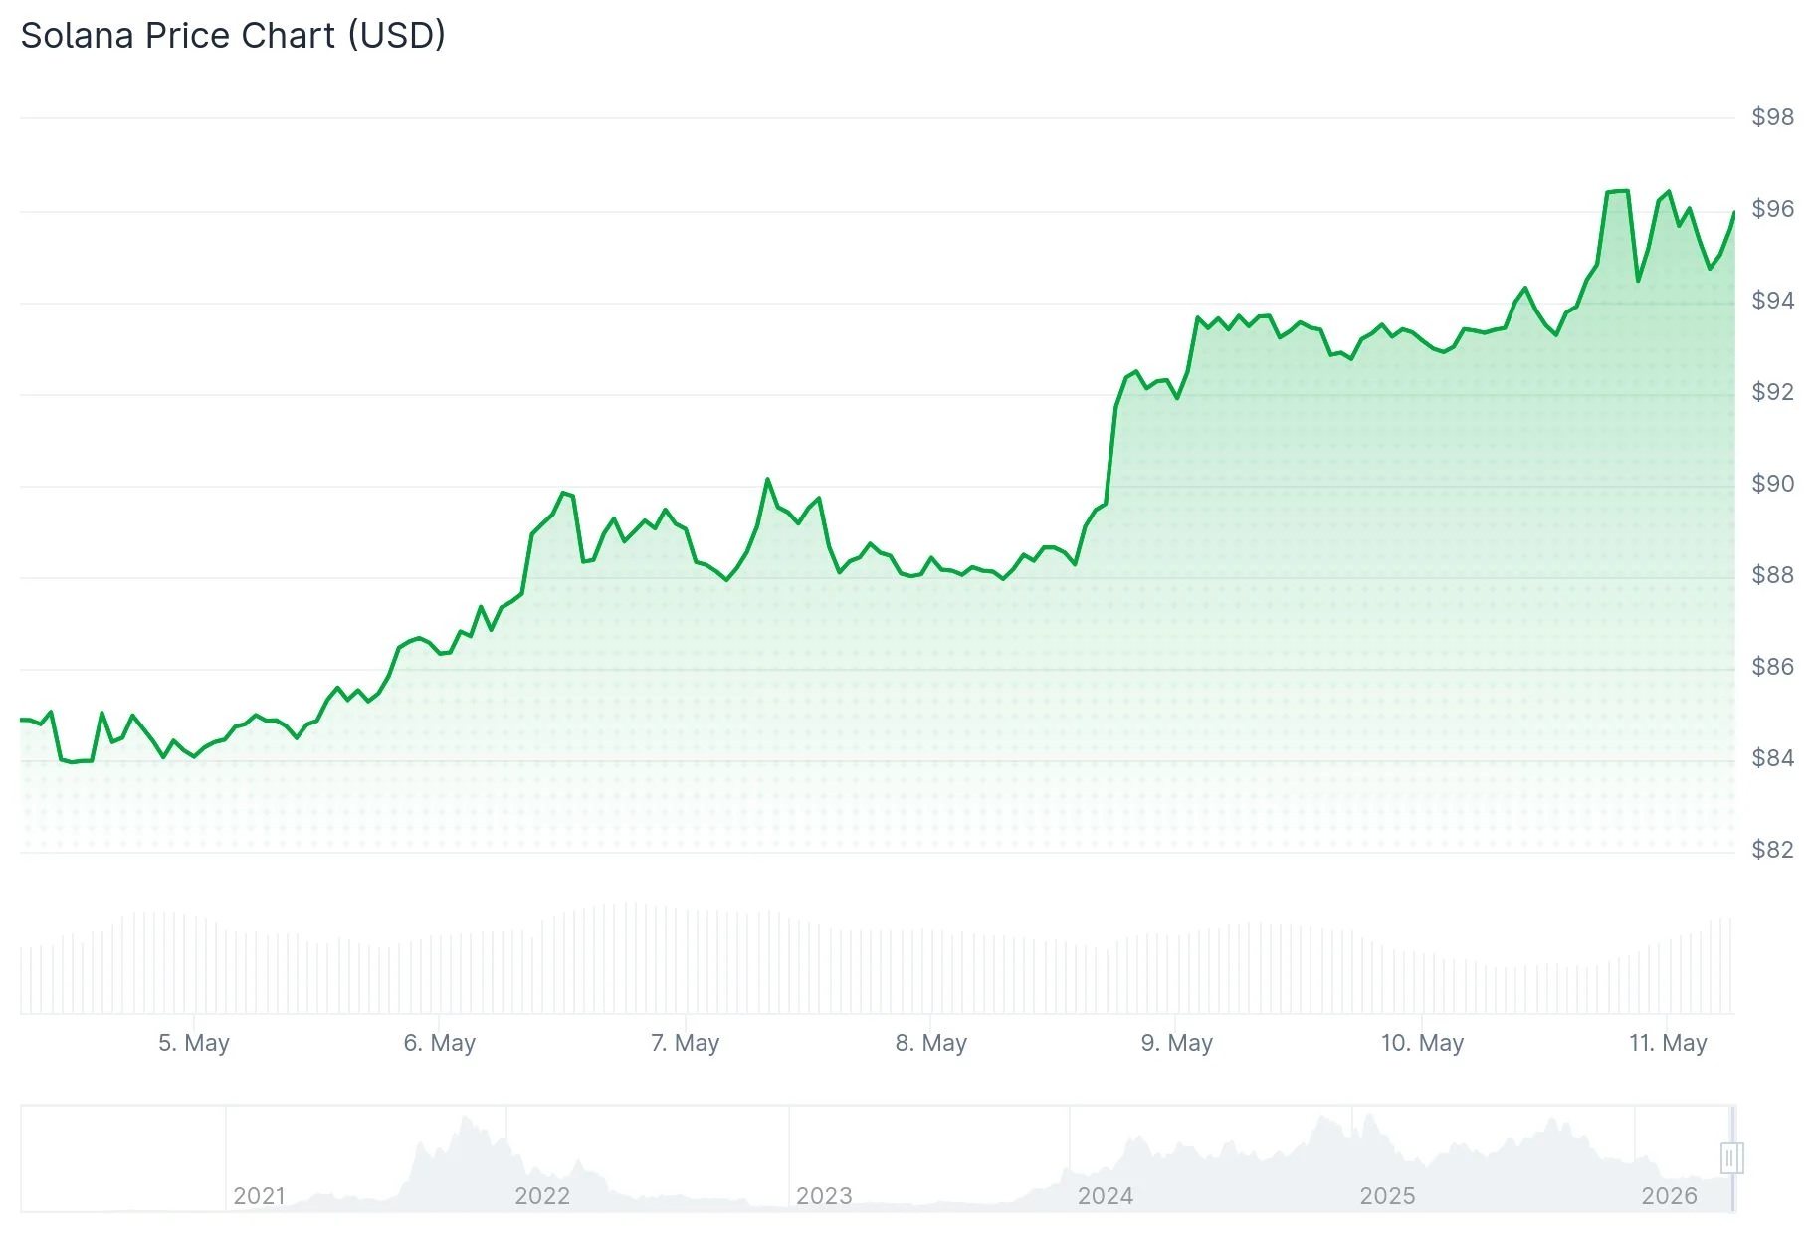Click the 2022 label in the navigator
The height and width of the screenshot is (1242, 1815).
(x=542, y=1196)
